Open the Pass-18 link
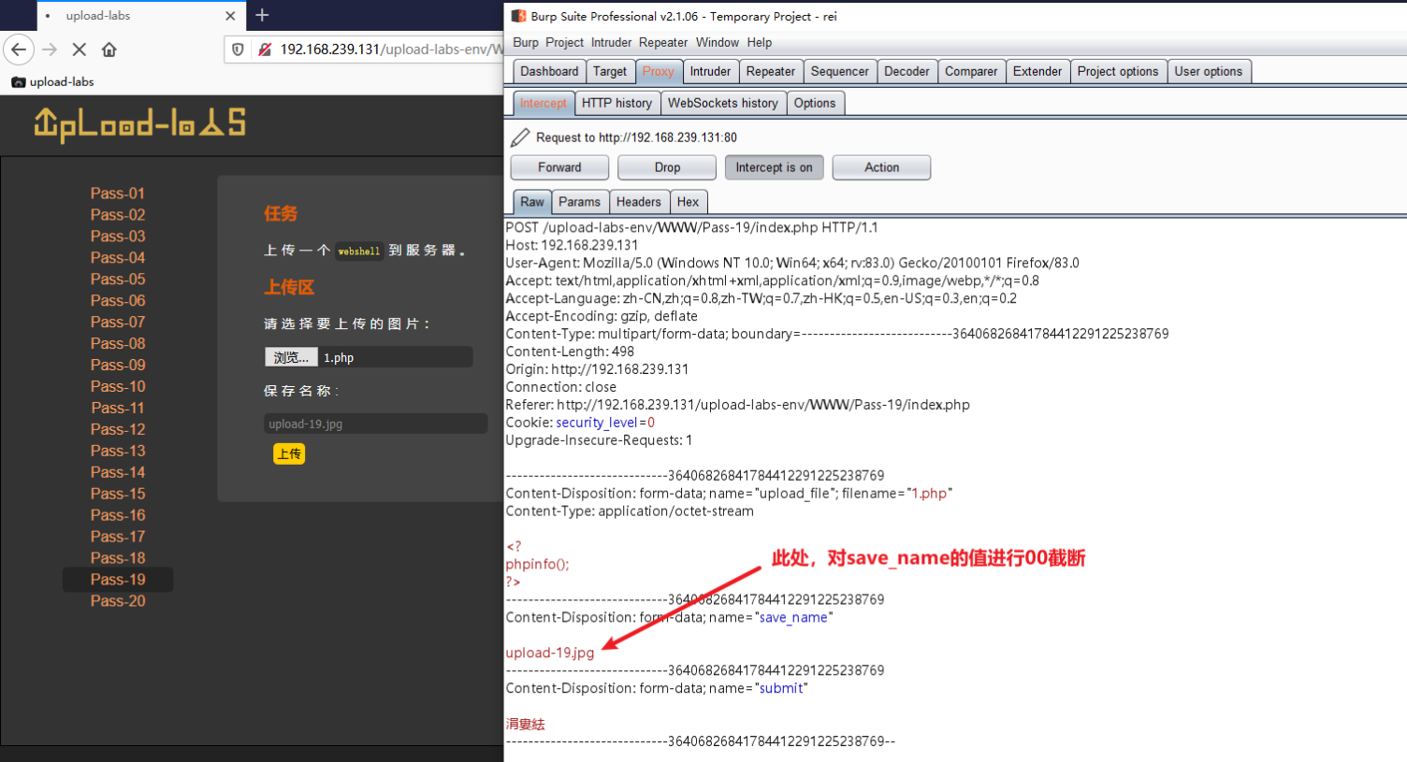Image resolution: width=1407 pixels, height=762 pixels. pos(118,558)
